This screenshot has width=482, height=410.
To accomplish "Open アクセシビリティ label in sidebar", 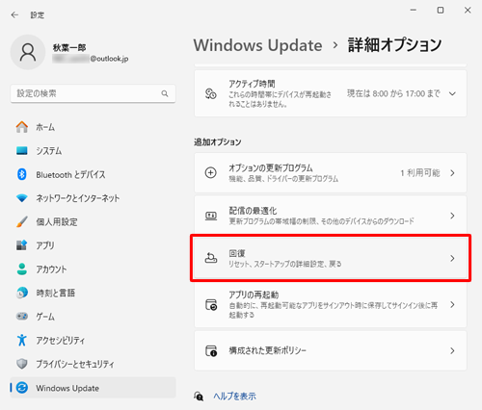I will [61, 340].
